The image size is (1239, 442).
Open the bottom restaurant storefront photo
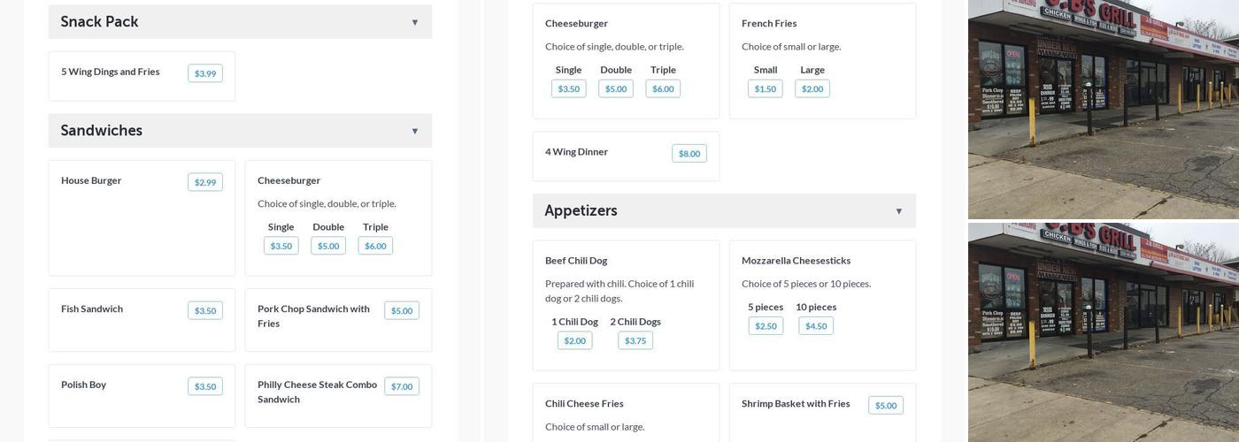[1103, 332]
